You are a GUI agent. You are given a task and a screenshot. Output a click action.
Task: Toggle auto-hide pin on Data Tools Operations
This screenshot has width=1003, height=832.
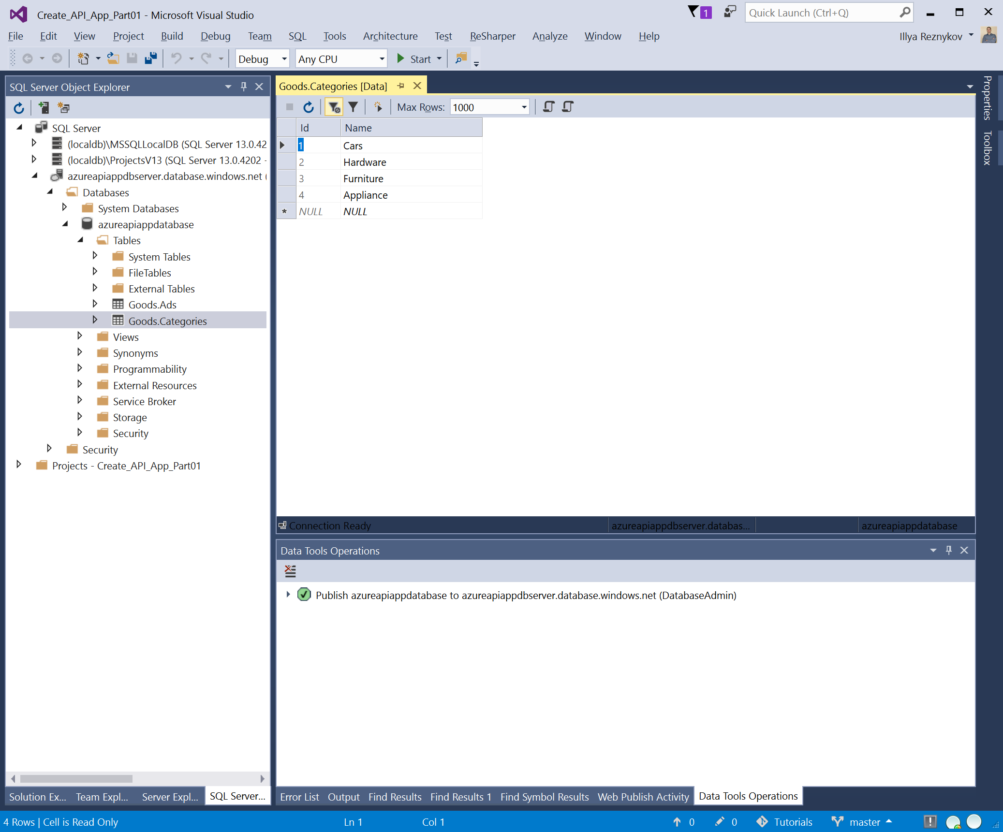949,550
